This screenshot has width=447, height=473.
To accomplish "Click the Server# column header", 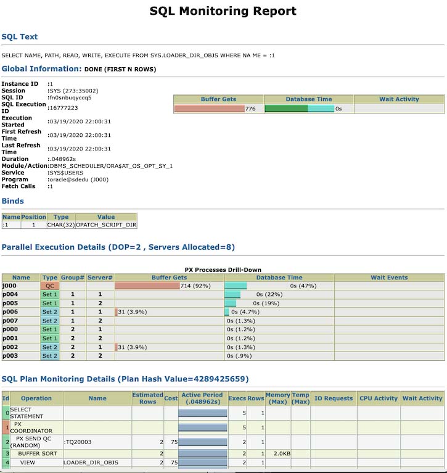I will [100, 278].
